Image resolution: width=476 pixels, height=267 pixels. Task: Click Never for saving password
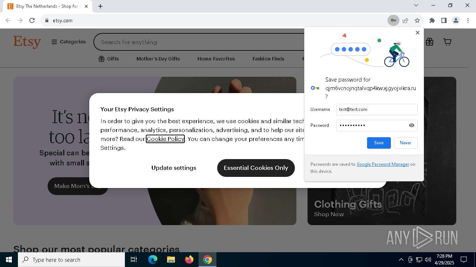[405, 143]
